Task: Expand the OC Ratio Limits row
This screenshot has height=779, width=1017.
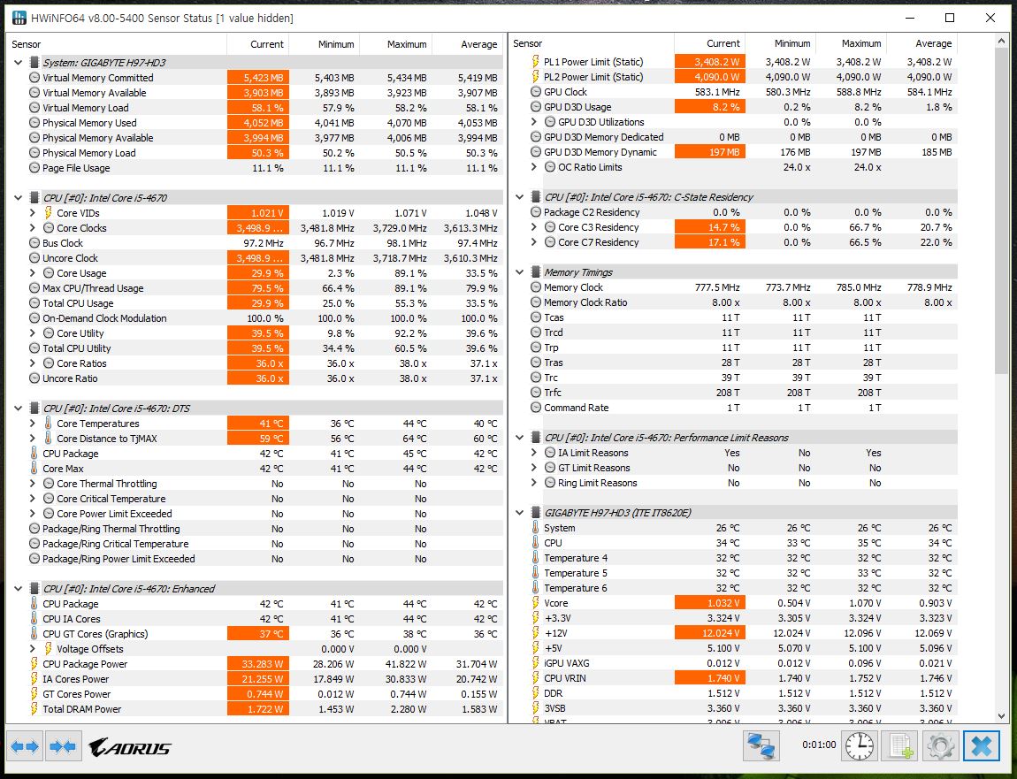Action: coord(534,167)
